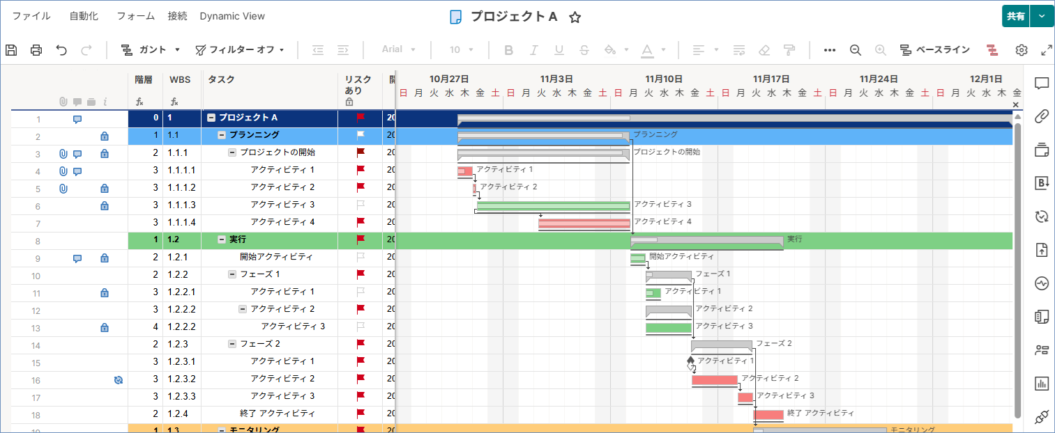Toggle the critical path icon
Image resolution: width=1055 pixels, height=433 pixels.
click(x=992, y=49)
